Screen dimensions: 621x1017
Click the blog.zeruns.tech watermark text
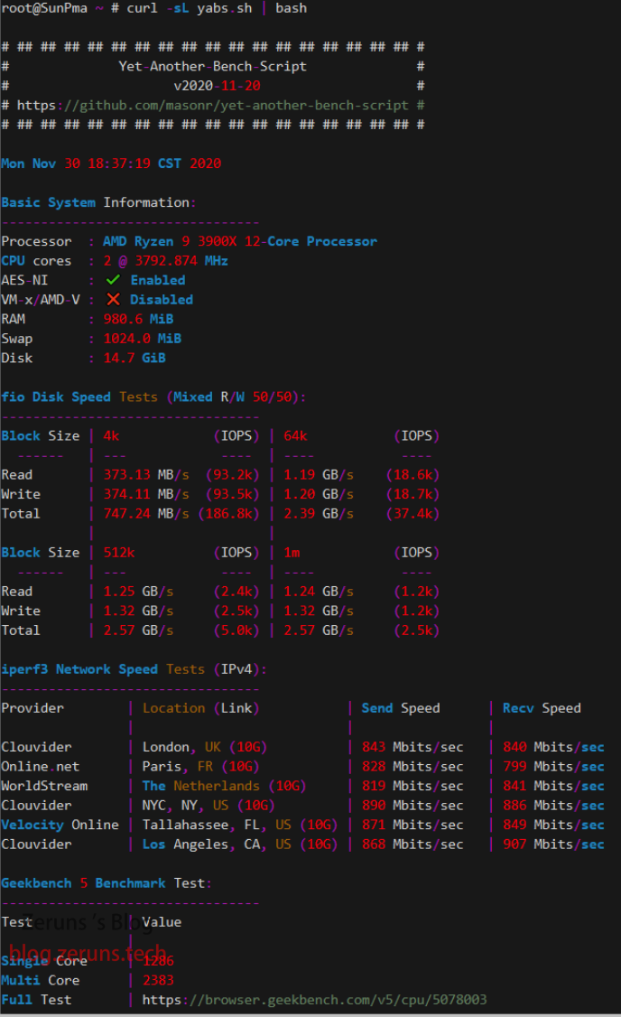pyautogui.click(x=88, y=952)
